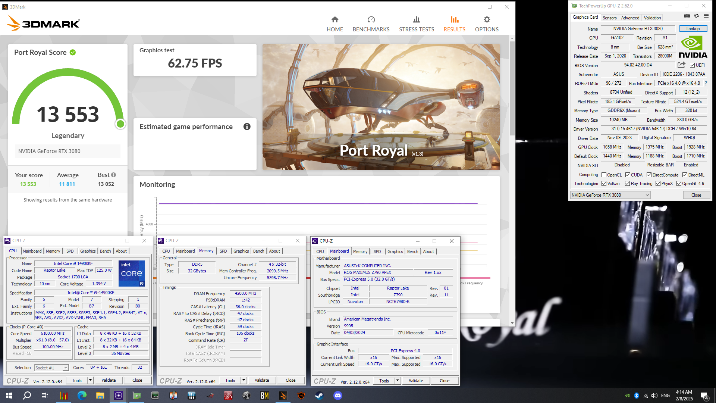
Task: Click the Name field in GPU-Z
Action: click(638, 29)
